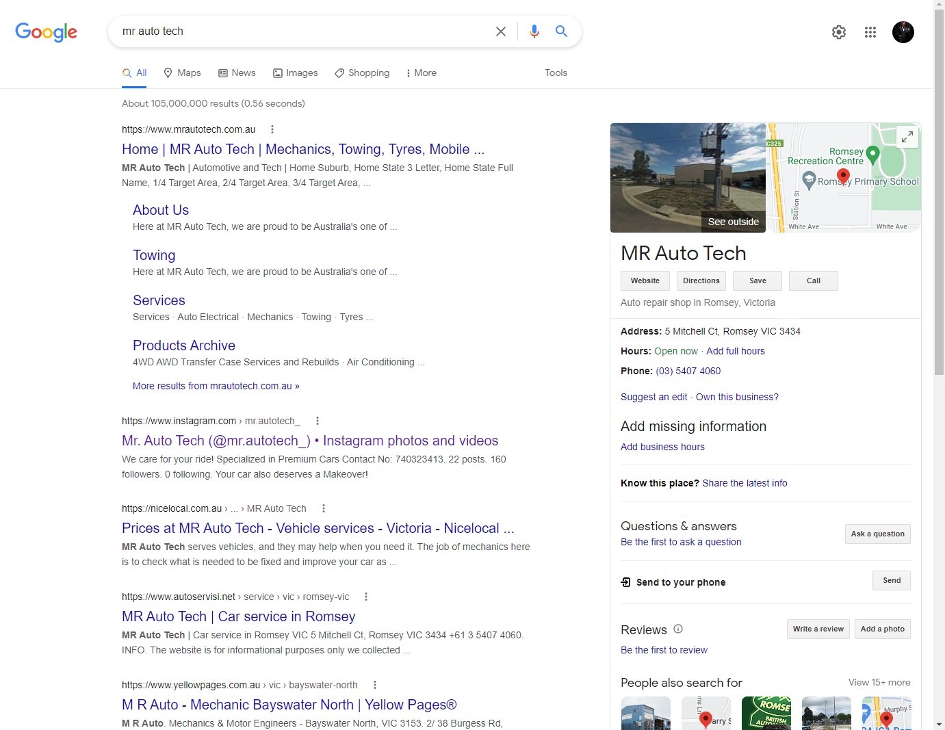
Task: Open first People also search for thumbnail
Action: pos(646,714)
